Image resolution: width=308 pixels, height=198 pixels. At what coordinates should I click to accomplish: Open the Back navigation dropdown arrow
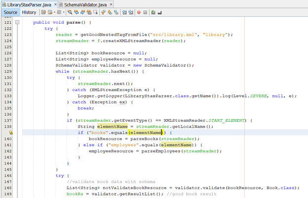[x=54, y=12]
